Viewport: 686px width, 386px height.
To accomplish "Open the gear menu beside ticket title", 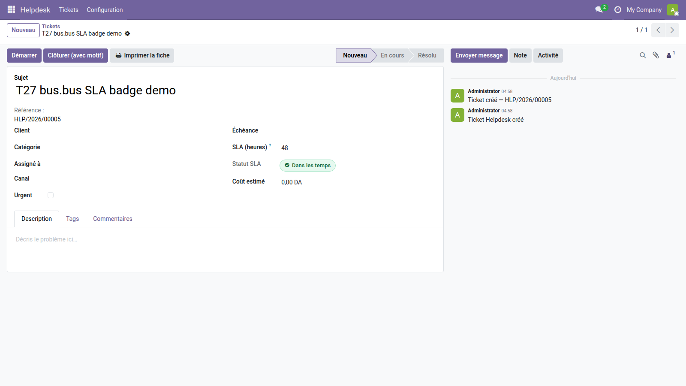I will [127, 33].
